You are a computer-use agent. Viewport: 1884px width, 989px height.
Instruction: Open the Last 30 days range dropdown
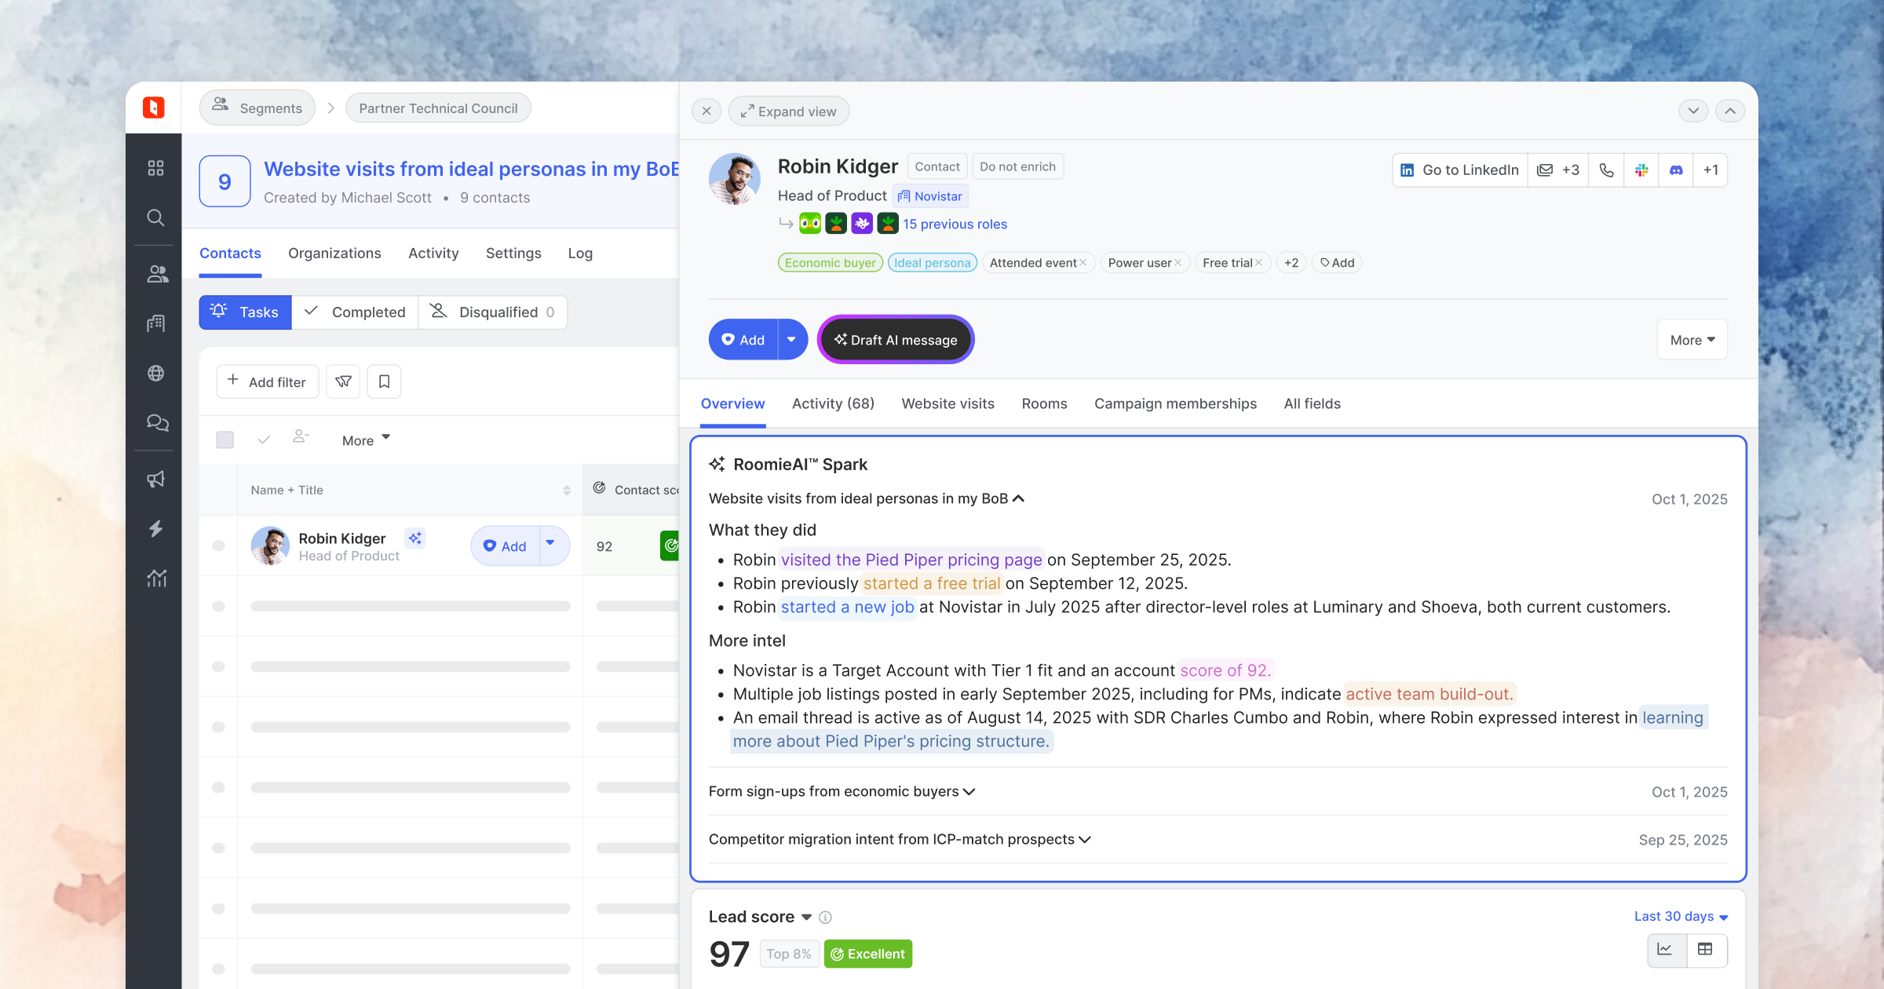tap(1681, 917)
